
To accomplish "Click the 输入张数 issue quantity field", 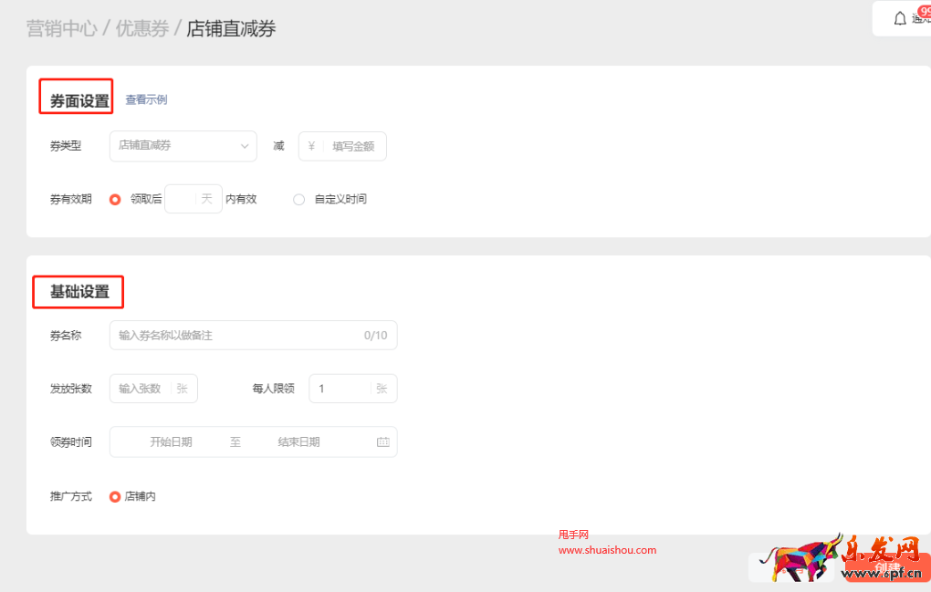I will coord(146,388).
